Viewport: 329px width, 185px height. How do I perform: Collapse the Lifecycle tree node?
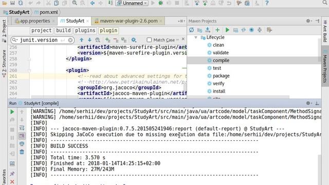(x=196, y=38)
